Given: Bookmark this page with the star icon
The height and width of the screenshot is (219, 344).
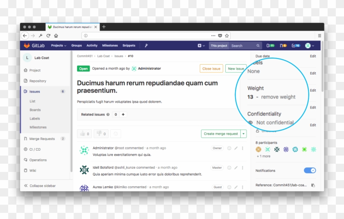Looking at the screenshot, I should click(x=227, y=36).
